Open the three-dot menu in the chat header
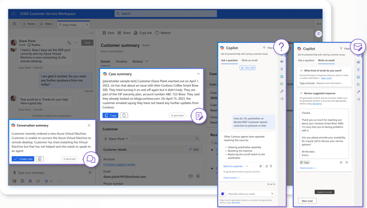 point(76,43)
